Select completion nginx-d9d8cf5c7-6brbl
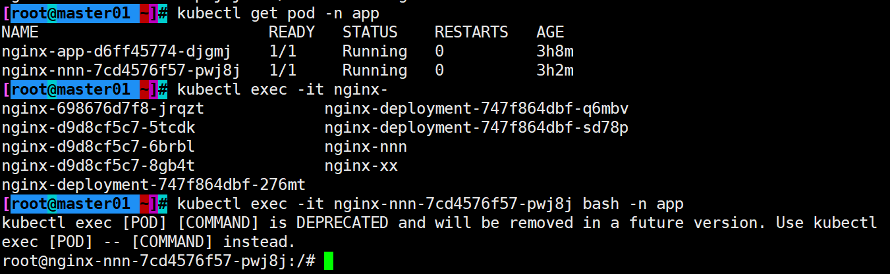The width and height of the screenshot is (890, 274). point(98,147)
